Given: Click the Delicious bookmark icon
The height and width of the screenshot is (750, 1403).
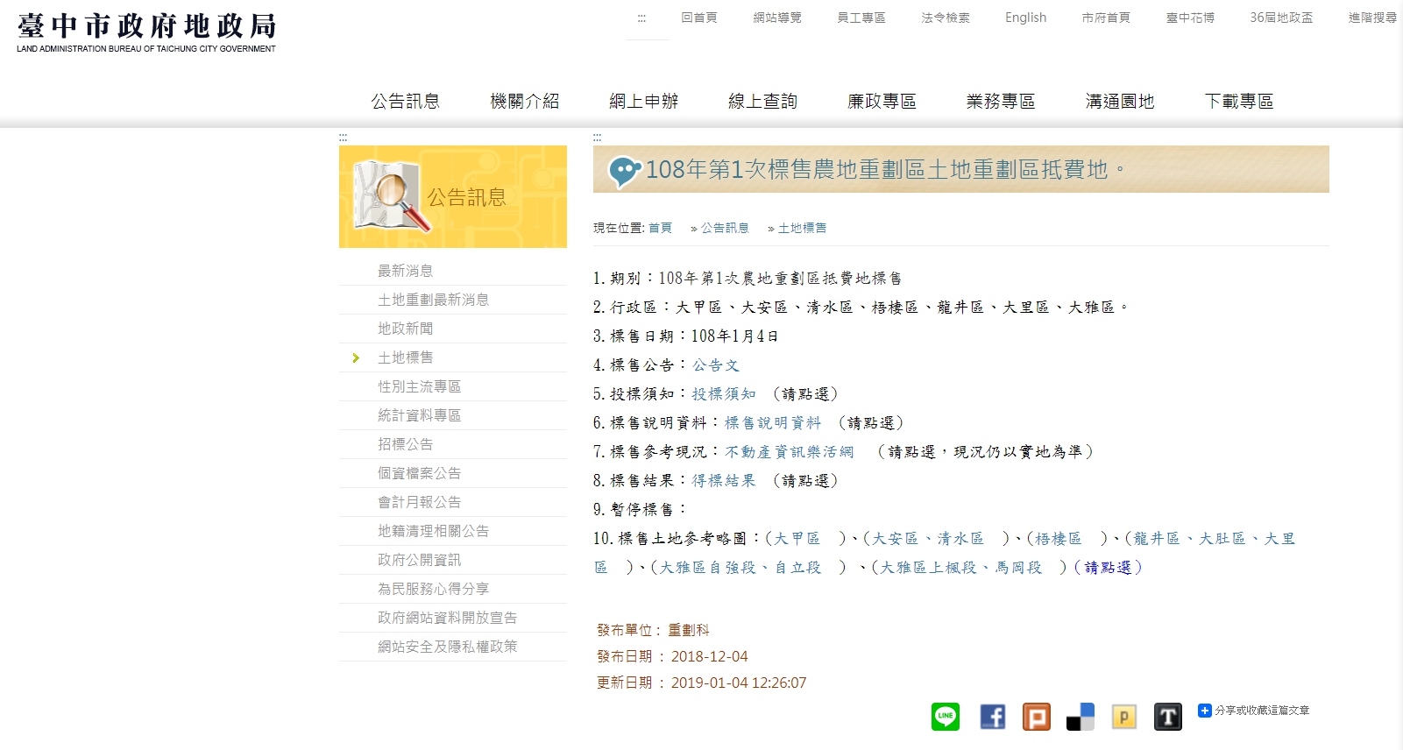Looking at the screenshot, I should tap(1080, 717).
